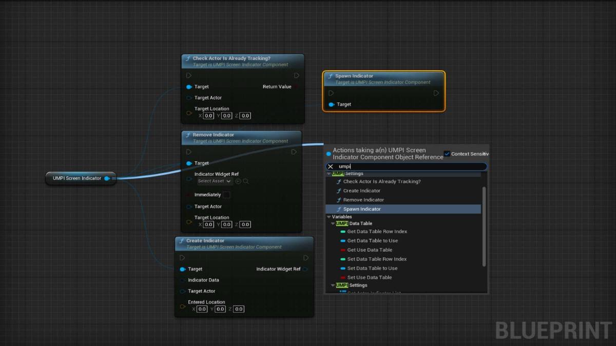616x346 pixels.
Task: Tick the Immediately checkbox on Remove Indicator
Action: click(x=226, y=195)
